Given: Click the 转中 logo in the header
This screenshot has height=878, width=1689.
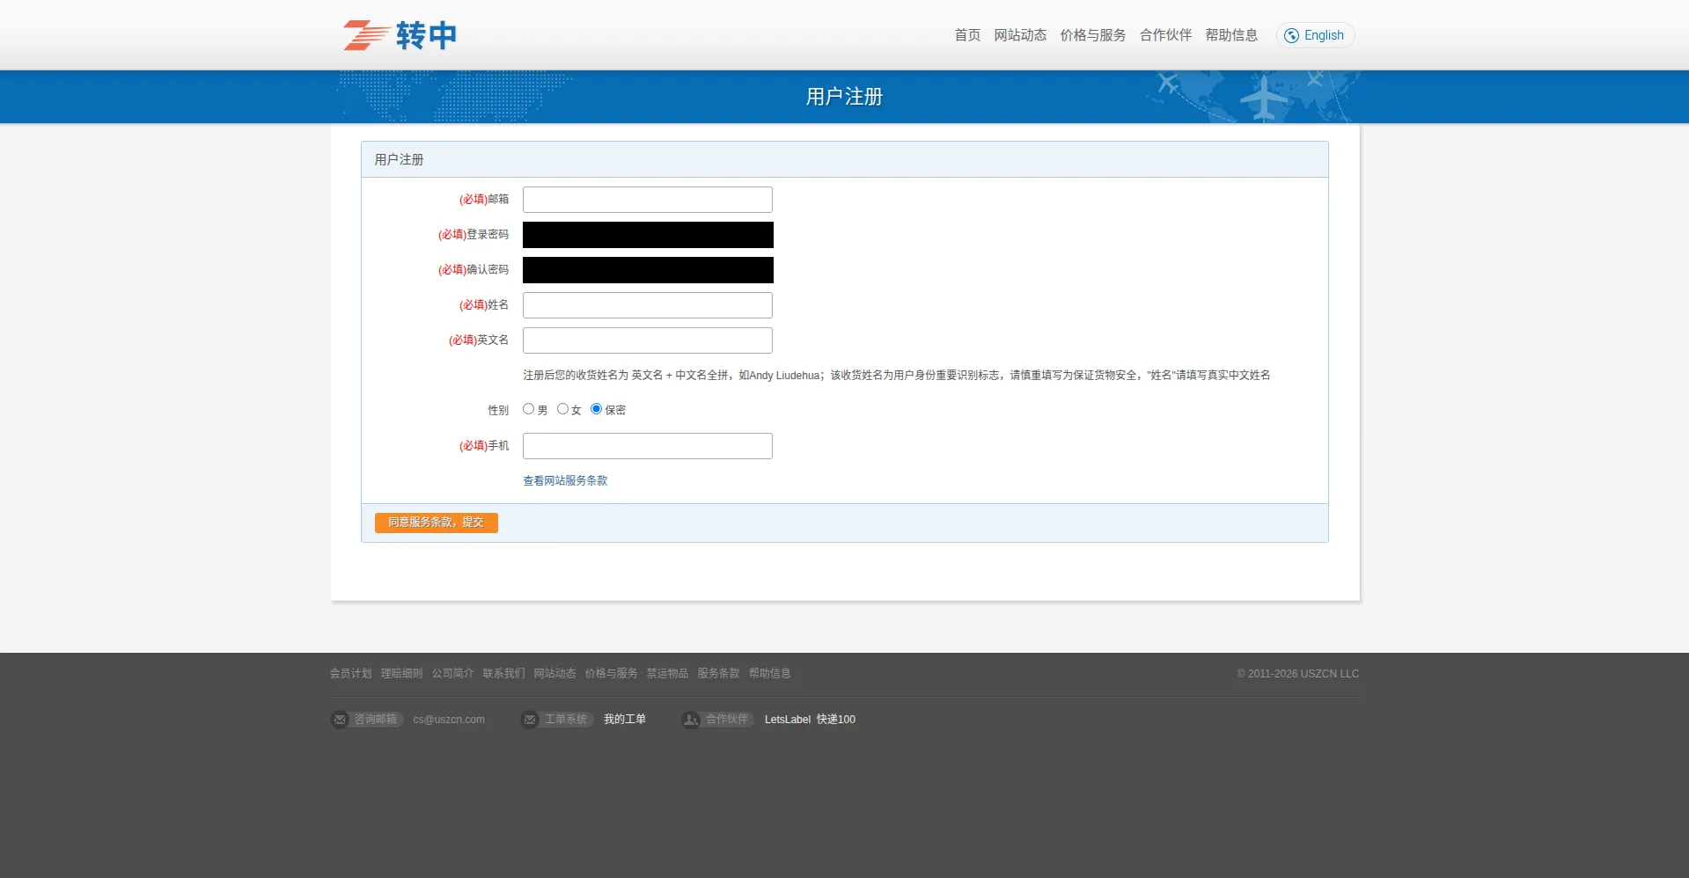Looking at the screenshot, I should pos(400,35).
